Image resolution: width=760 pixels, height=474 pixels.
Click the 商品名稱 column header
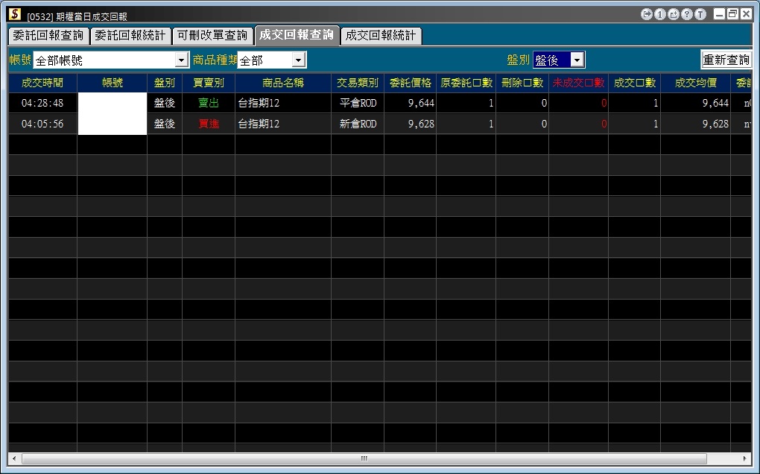[283, 83]
